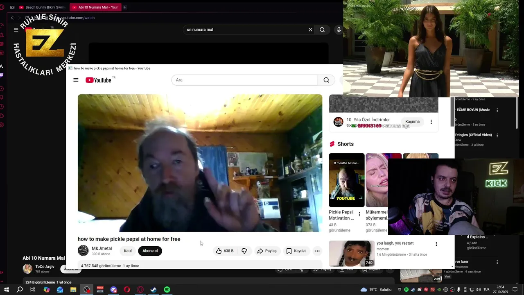The height and width of the screenshot is (295, 524).
Task: Open Spotify from the taskbar
Action: click(x=167, y=290)
